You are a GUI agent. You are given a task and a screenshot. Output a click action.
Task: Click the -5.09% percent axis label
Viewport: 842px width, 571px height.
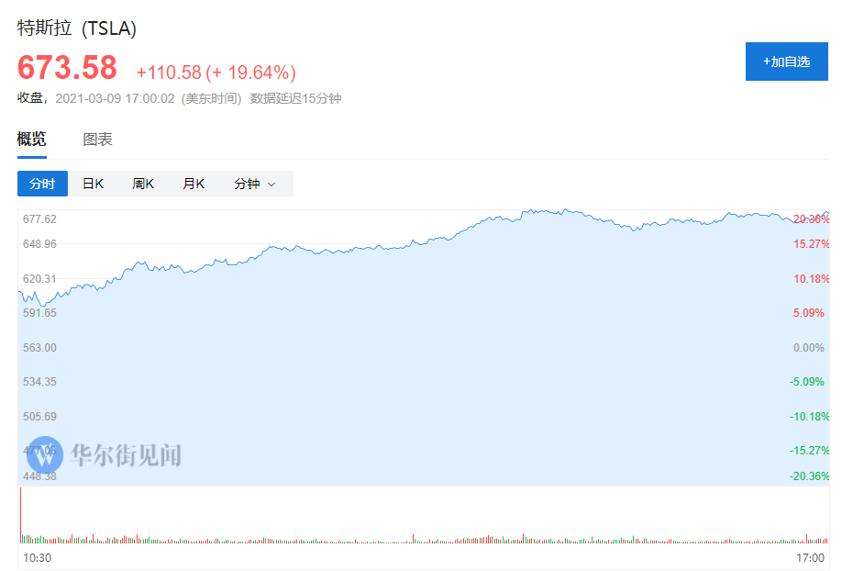806,381
